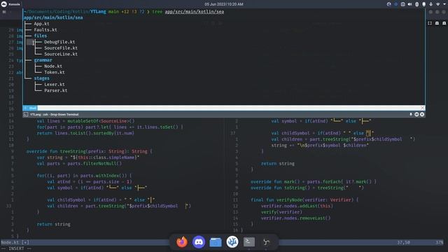
Task: Open Discord from the dock
Action: coord(199,242)
